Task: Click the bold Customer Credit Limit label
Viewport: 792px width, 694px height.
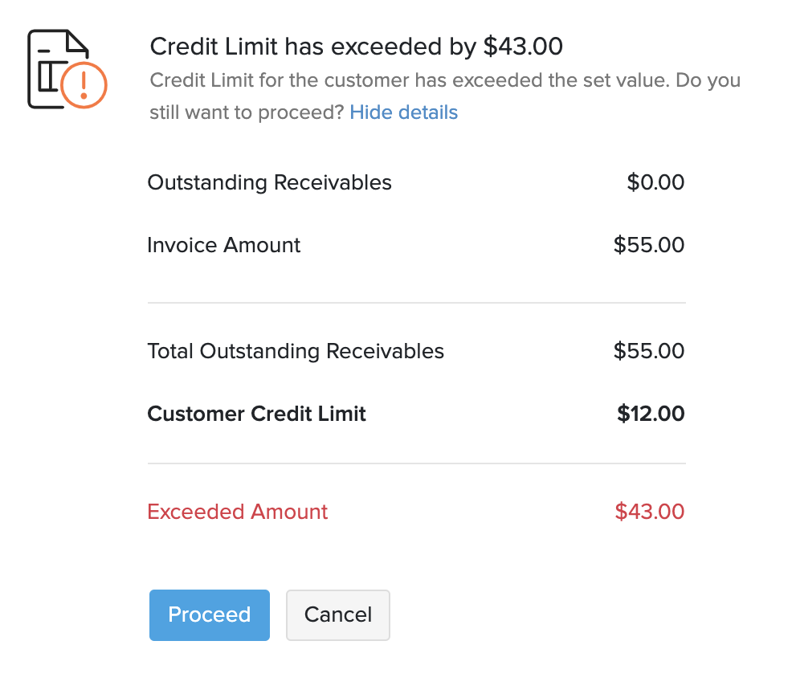Action: pyautogui.click(x=256, y=414)
